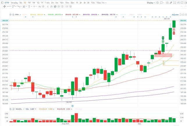Toggle the lock drawings icon
Image resolution: width=187 pixels, height=126 pixels.
[x=55, y=7]
